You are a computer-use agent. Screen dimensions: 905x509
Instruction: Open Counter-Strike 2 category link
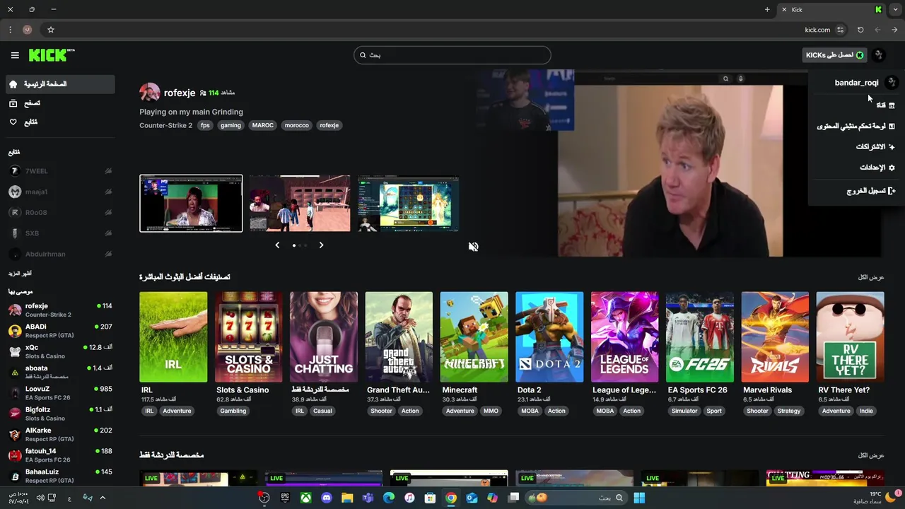pos(165,125)
